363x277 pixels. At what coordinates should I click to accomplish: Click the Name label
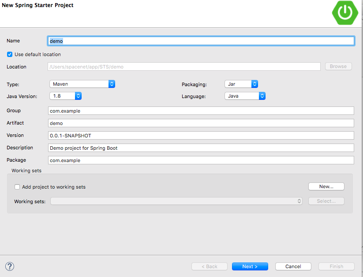[13, 41]
